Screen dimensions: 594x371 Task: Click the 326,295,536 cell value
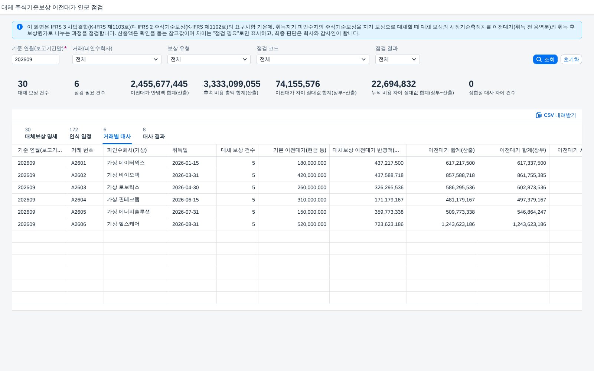[368, 187]
